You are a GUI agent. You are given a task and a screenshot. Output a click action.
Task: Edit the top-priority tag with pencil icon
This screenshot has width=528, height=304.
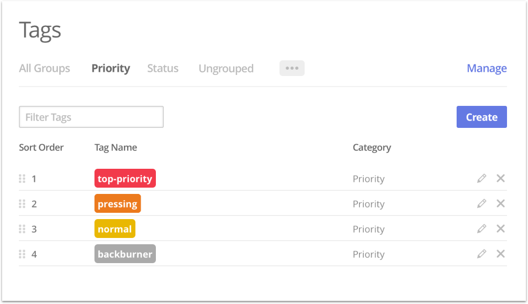pos(481,179)
